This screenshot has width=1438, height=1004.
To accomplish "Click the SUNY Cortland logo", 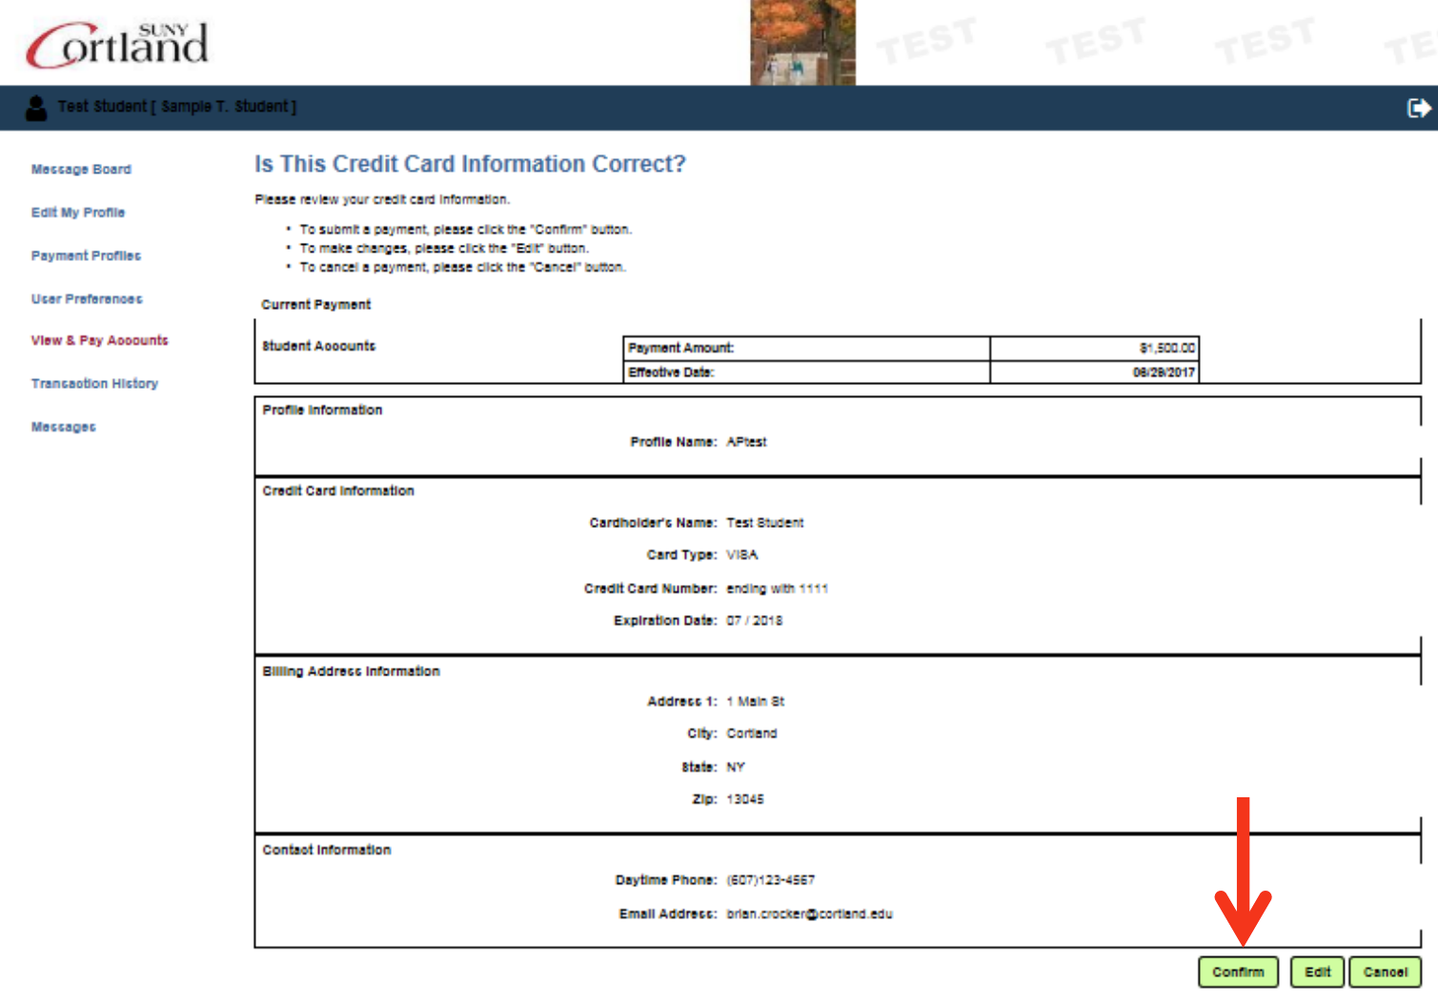I will [113, 44].
